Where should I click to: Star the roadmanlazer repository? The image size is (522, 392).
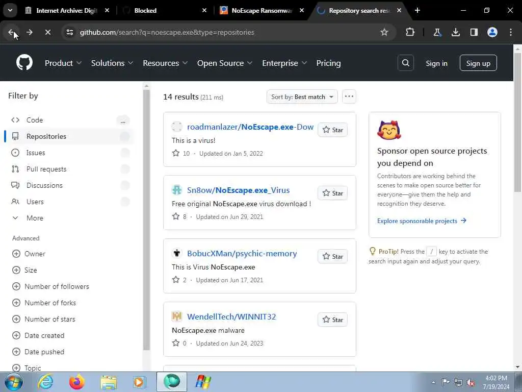pyautogui.click(x=332, y=130)
